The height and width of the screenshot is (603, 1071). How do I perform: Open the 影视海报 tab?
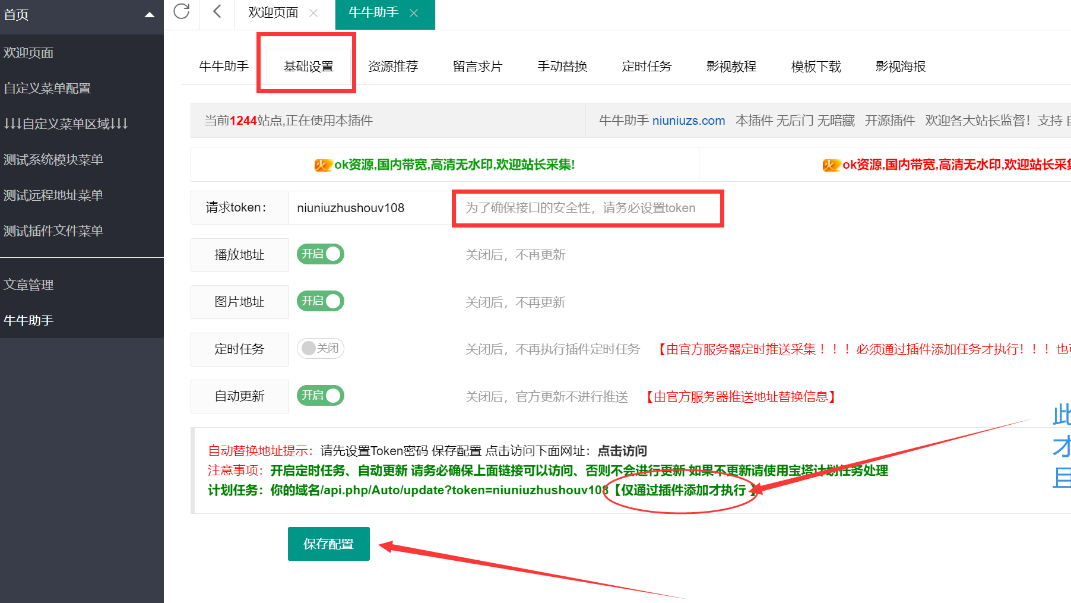901,66
